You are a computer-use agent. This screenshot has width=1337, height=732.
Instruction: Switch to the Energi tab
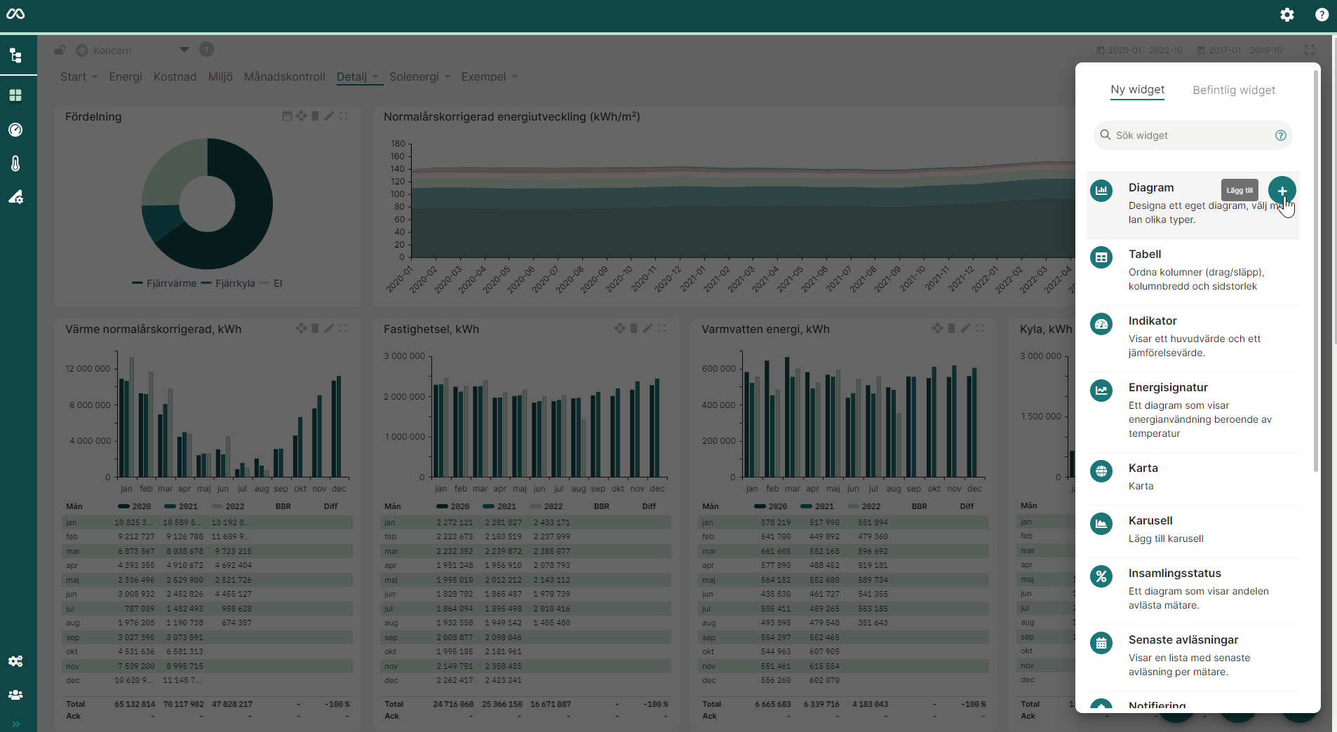[x=126, y=77]
